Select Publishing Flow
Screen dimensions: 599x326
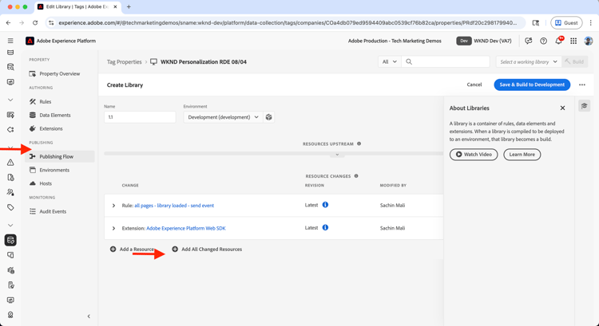(x=60, y=157)
